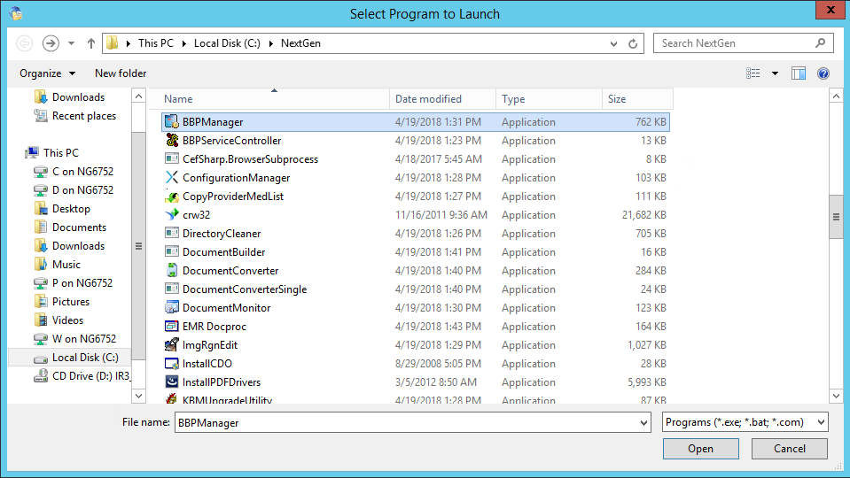Click the address bar folder icon
This screenshot has width=850, height=478.
coord(113,42)
